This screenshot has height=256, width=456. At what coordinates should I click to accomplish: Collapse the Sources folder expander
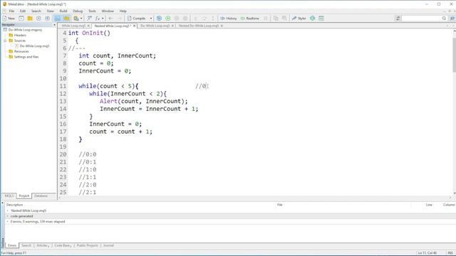[5, 41]
